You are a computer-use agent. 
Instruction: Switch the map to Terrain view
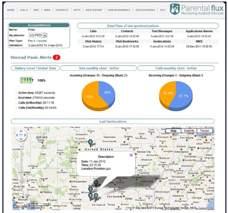(x=205, y=131)
